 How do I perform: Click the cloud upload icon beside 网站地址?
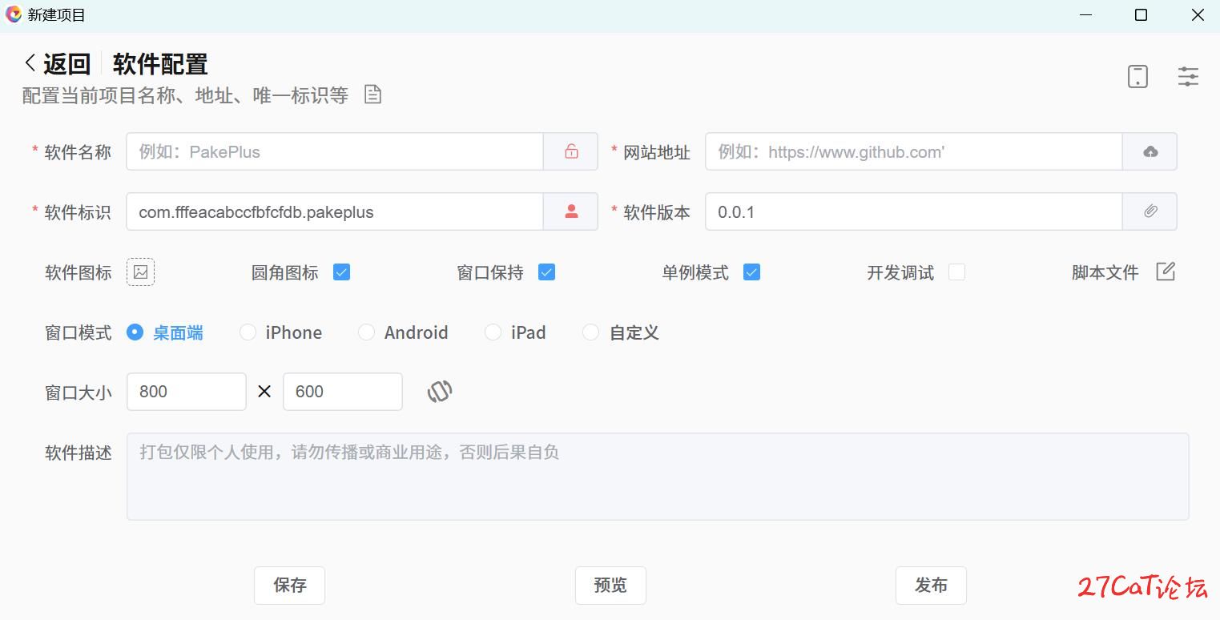tap(1150, 151)
